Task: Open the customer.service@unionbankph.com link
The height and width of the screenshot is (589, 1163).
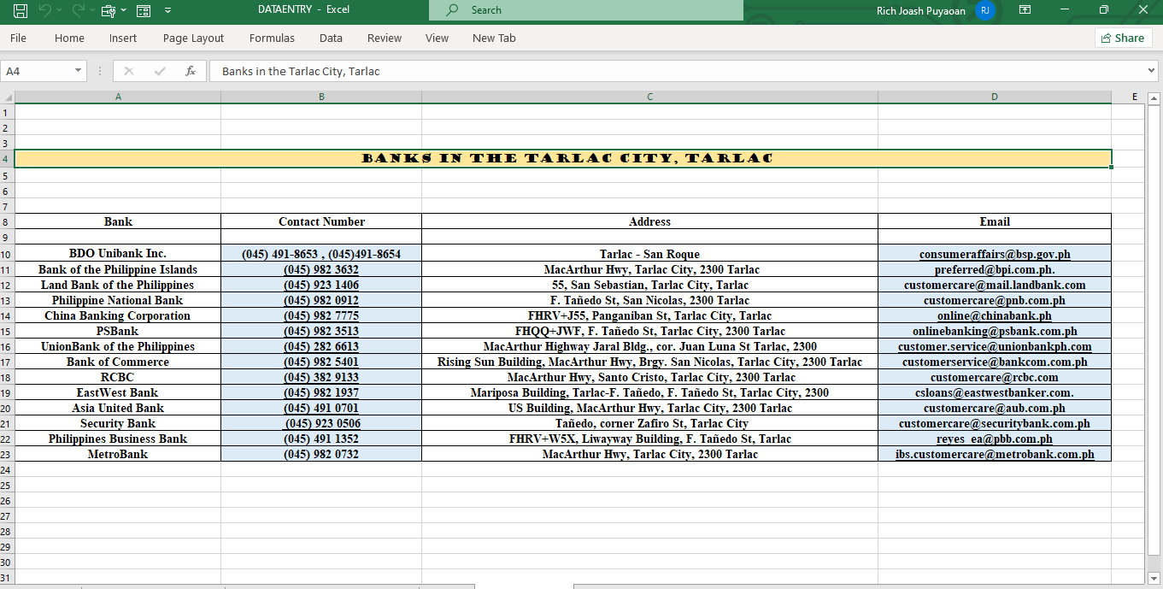Action: coord(995,346)
